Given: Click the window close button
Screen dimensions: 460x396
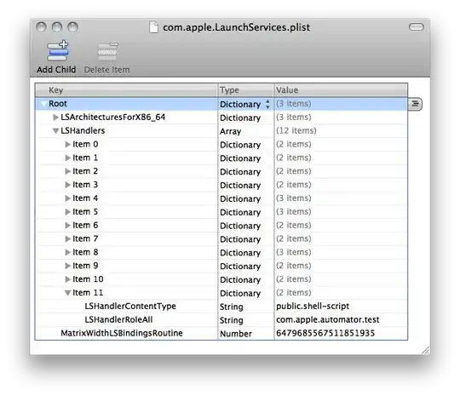Looking at the screenshot, I should (x=41, y=27).
